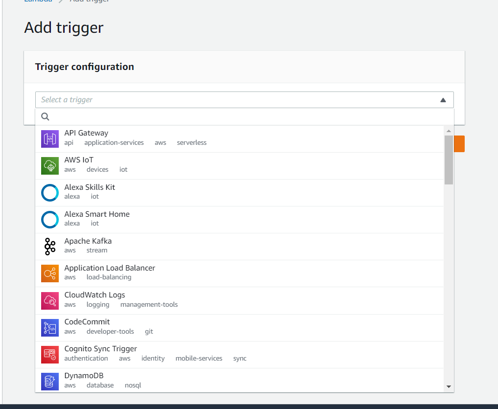Image resolution: width=498 pixels, height=409 pixels.
Task: Click the orange button behind dropdown
Action: [x=459, y=144]
